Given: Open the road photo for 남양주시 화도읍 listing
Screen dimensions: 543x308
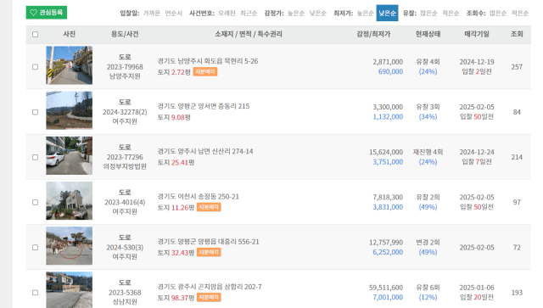Looking at the screenshot, I should (70, 65).
